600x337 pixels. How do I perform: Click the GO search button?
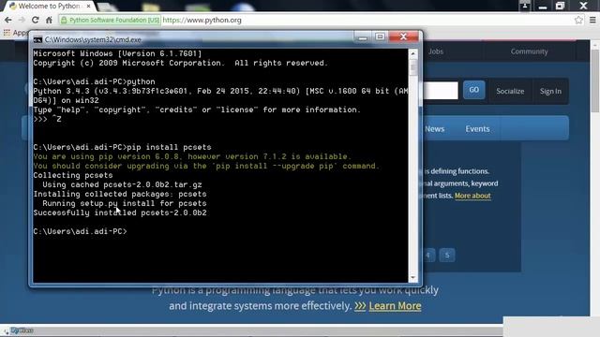(474, 90)
